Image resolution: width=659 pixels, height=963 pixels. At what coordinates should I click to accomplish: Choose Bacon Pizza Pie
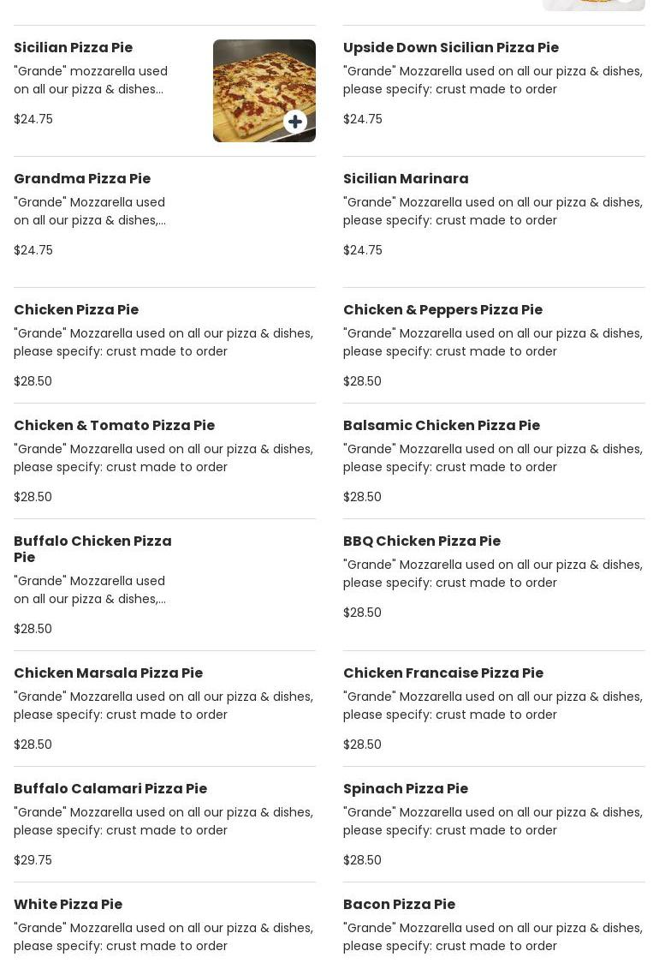click(399, 905)
